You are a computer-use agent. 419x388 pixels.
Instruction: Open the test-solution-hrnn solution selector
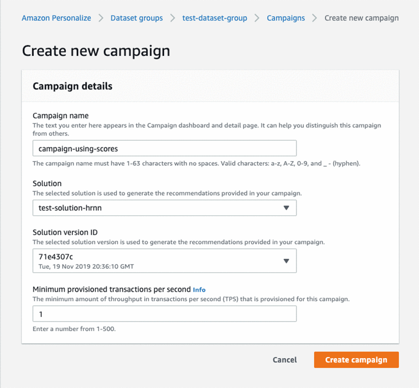pos(164,208)
